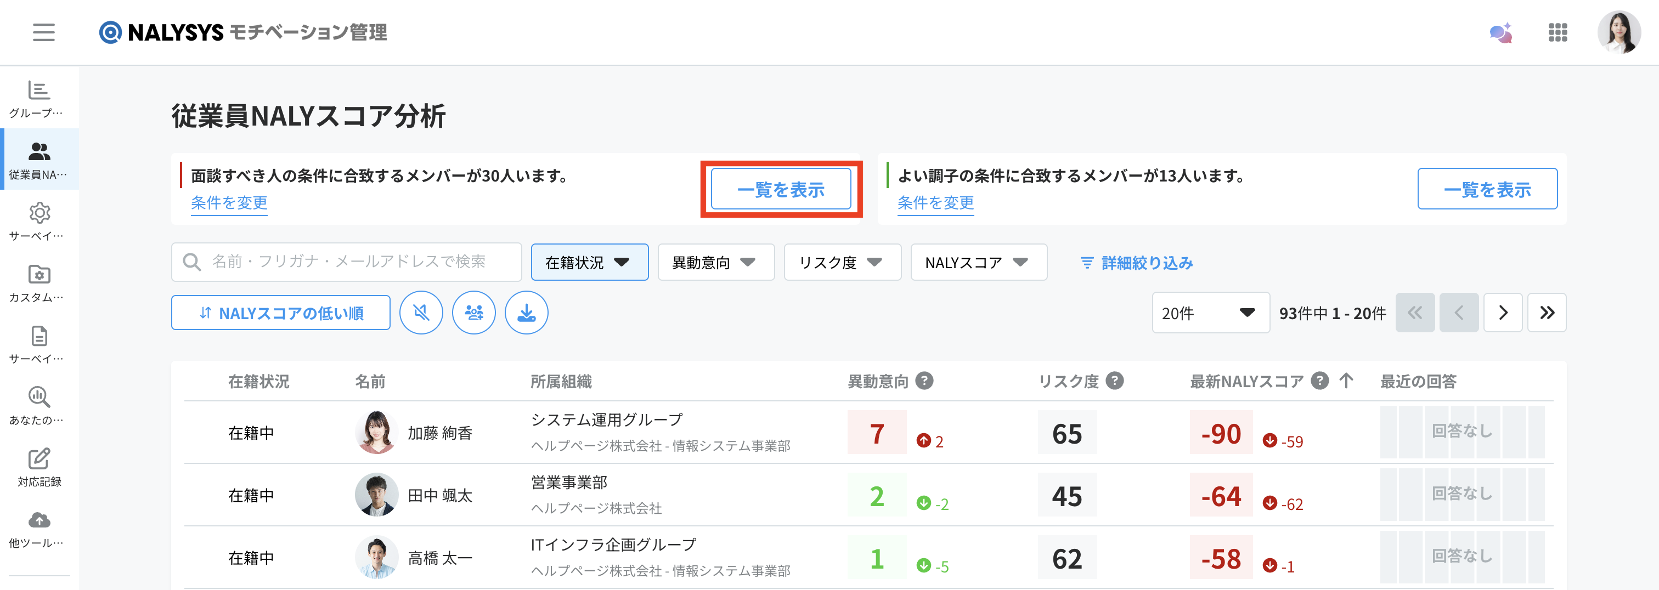Sort by 最新NALYスコア arrow in column header
Viewport: 1659px width, 590px height.
click(1346, 382)
